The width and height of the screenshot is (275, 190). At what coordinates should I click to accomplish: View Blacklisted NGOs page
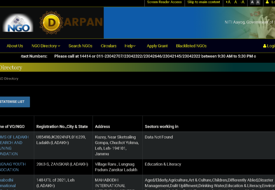[191, 46]
